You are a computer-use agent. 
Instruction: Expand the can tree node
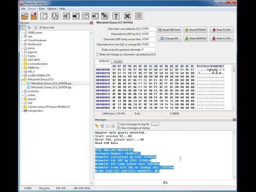point(22,36)
